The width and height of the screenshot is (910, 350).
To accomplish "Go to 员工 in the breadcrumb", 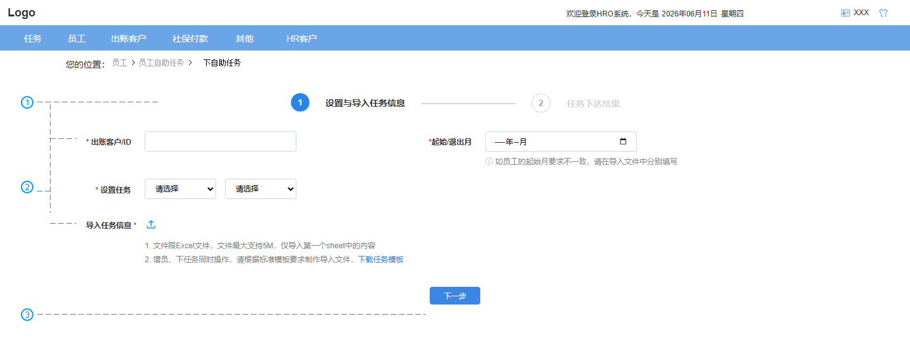I will [x=119, y=63].
